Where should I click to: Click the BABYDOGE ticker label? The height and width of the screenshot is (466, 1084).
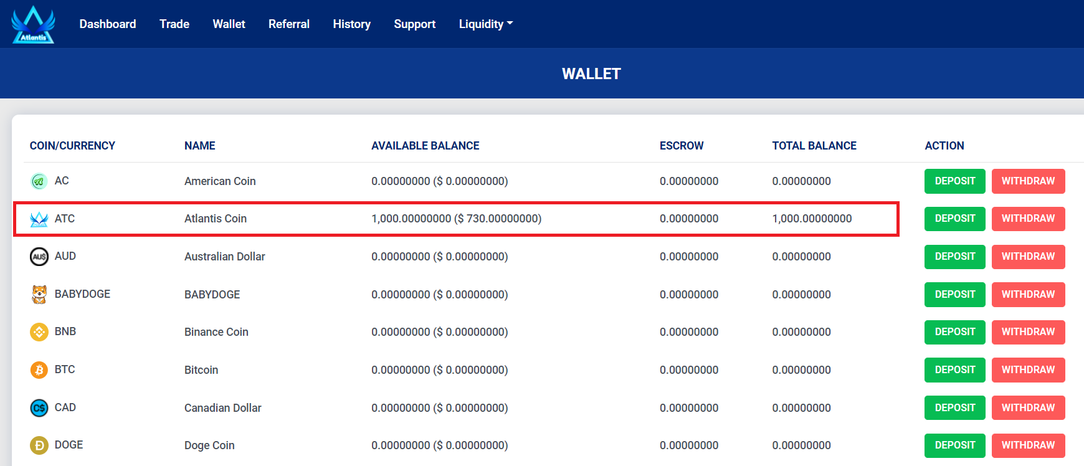coord(82,294)
